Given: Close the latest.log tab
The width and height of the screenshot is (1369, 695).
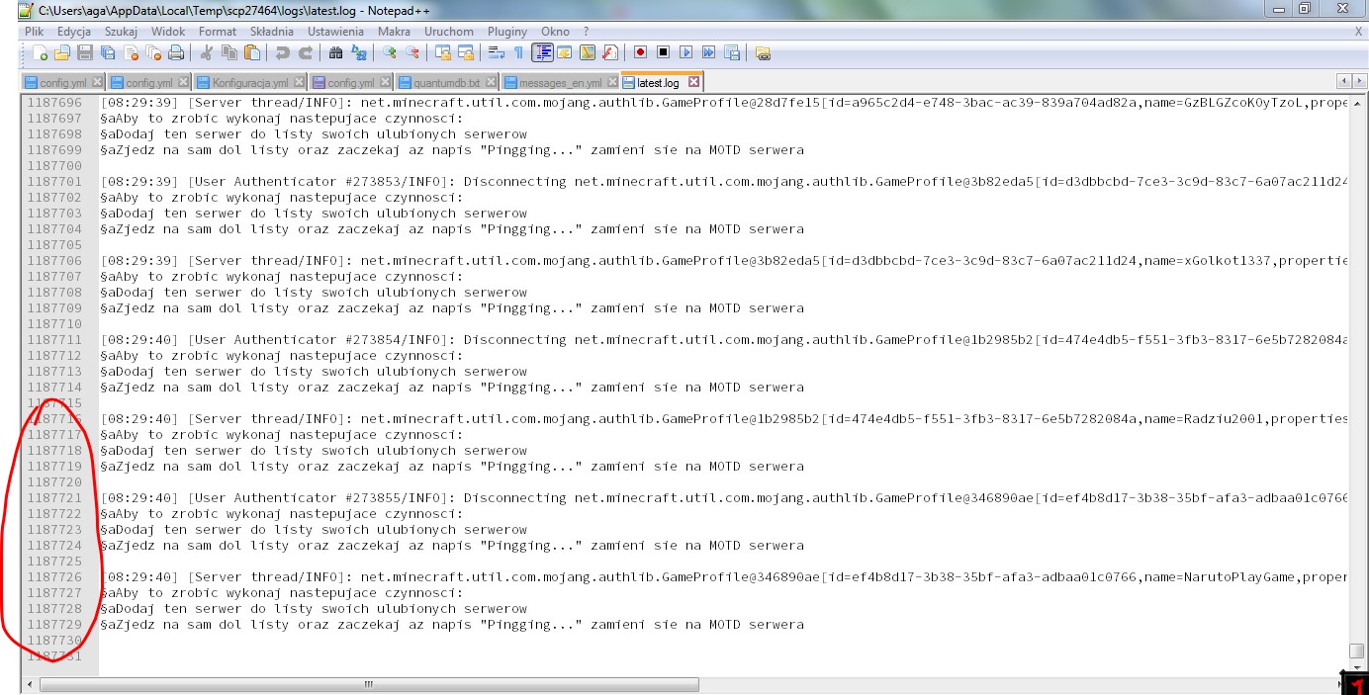Looking at the screenshot, I should pyautogui.click(x=693, y=82).
